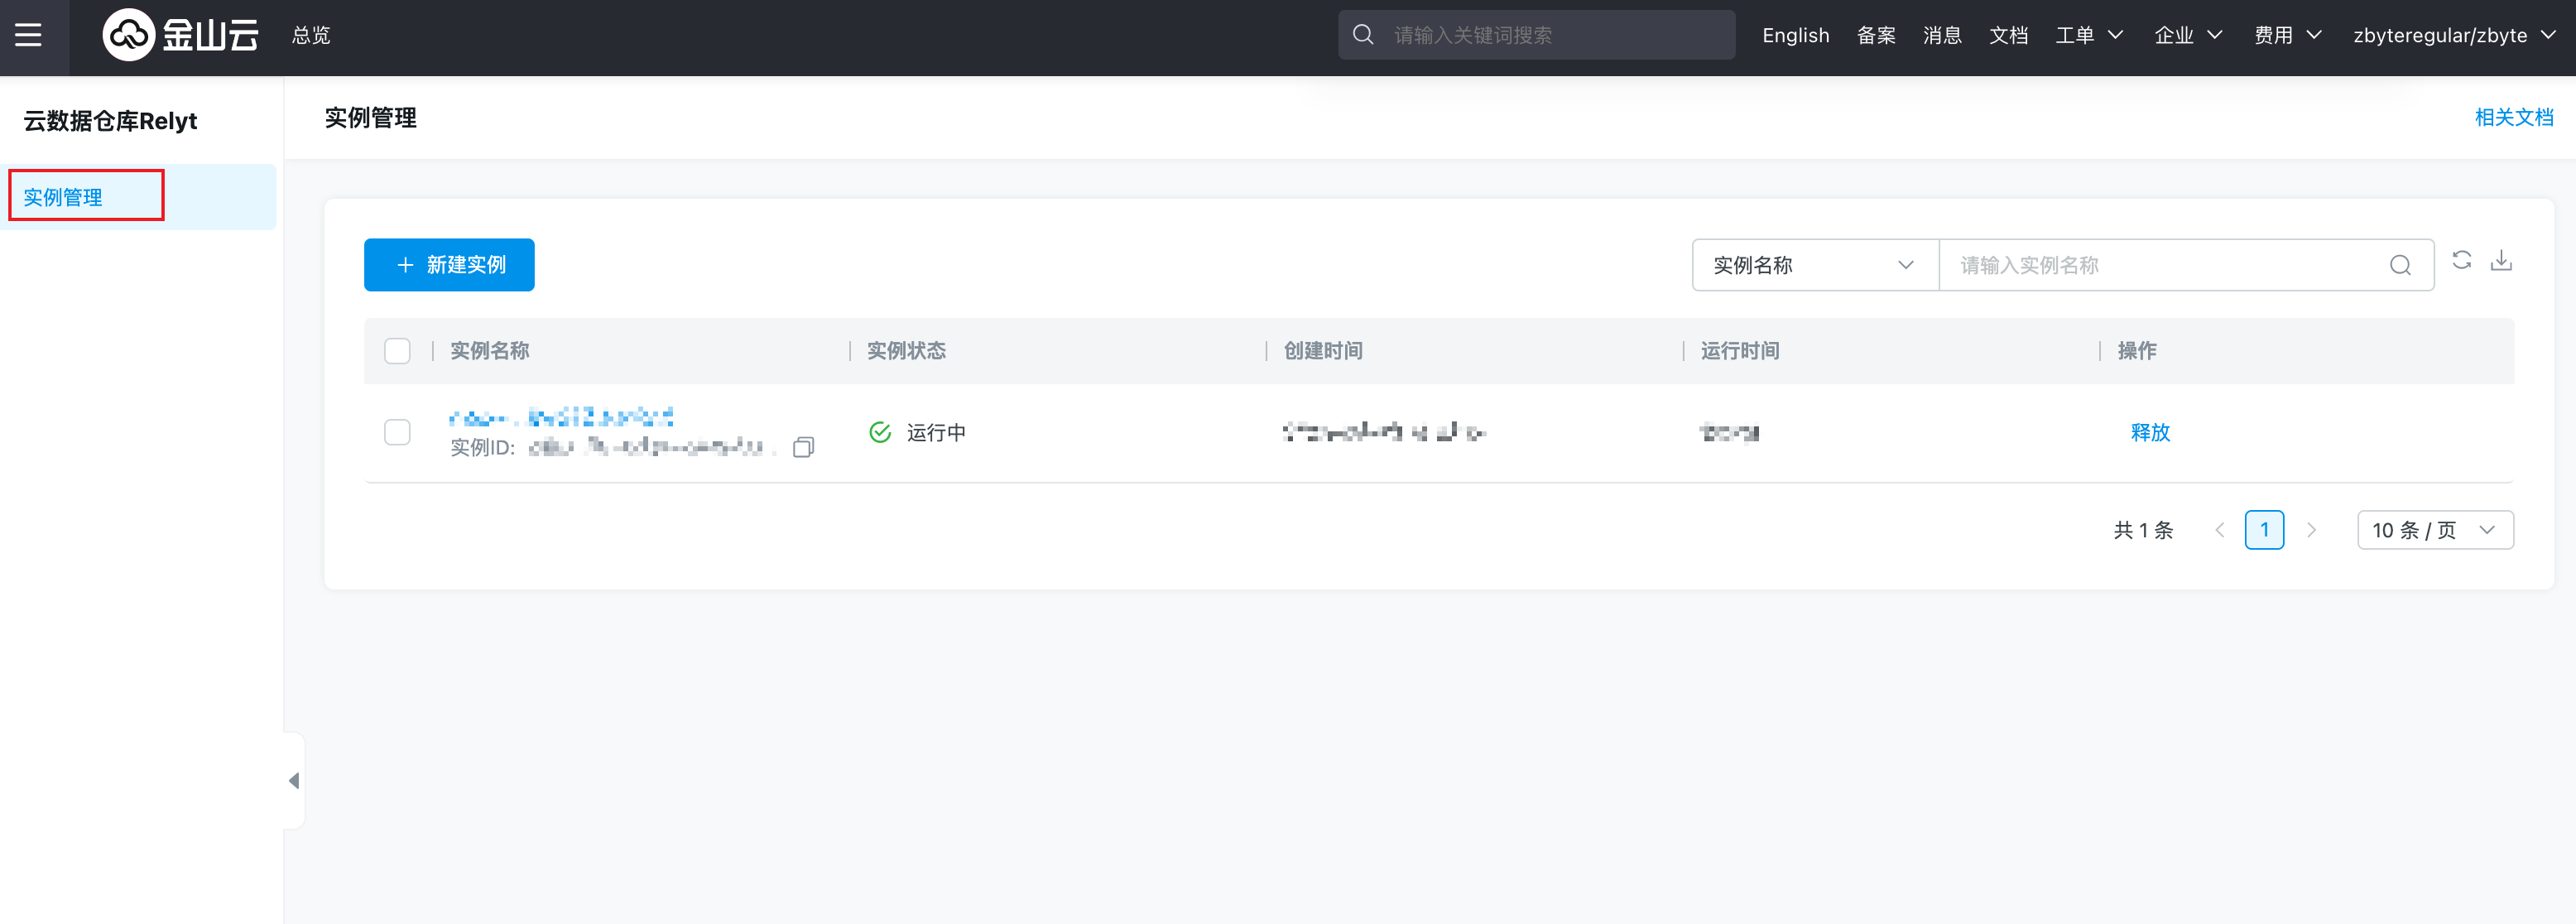Click the Kingsoft Cloud logo
Viewport: 2576px width, 924px height.
tap(180, 35)
